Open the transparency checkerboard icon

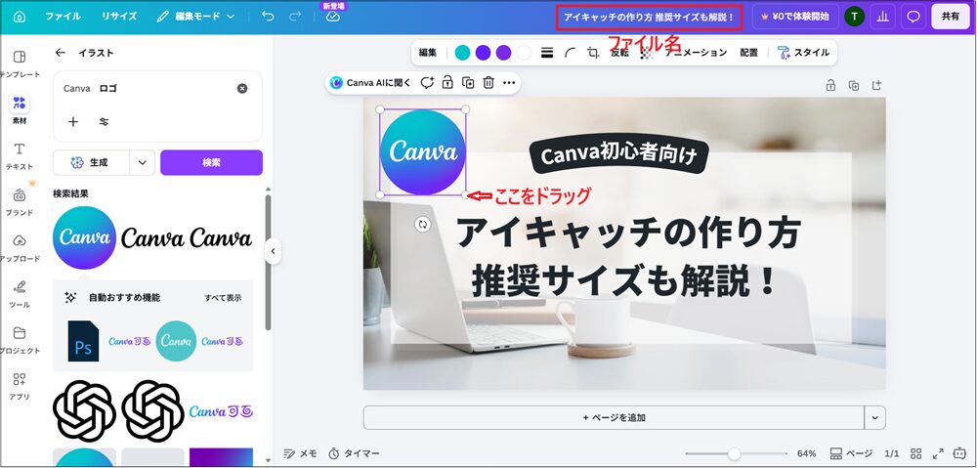point(648,53)
